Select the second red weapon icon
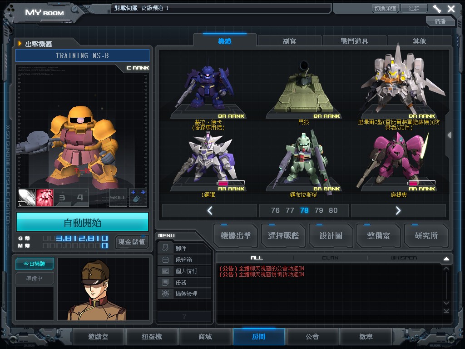465x349 pixels. tap(45, 197)
